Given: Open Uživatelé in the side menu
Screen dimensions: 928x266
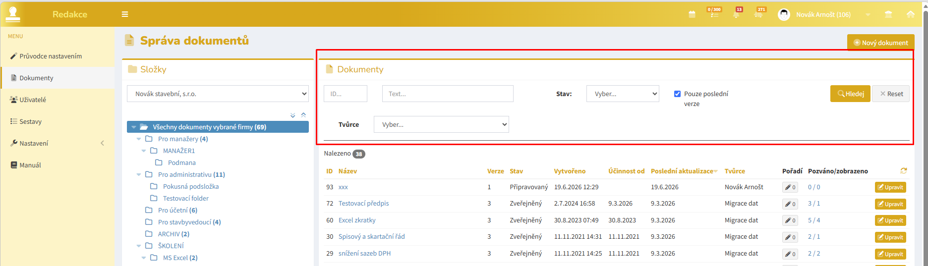Looking at the screenshot, I should click(58, 100).
